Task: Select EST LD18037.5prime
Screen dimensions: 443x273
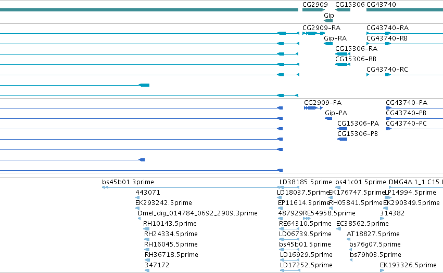Action: 303,193
